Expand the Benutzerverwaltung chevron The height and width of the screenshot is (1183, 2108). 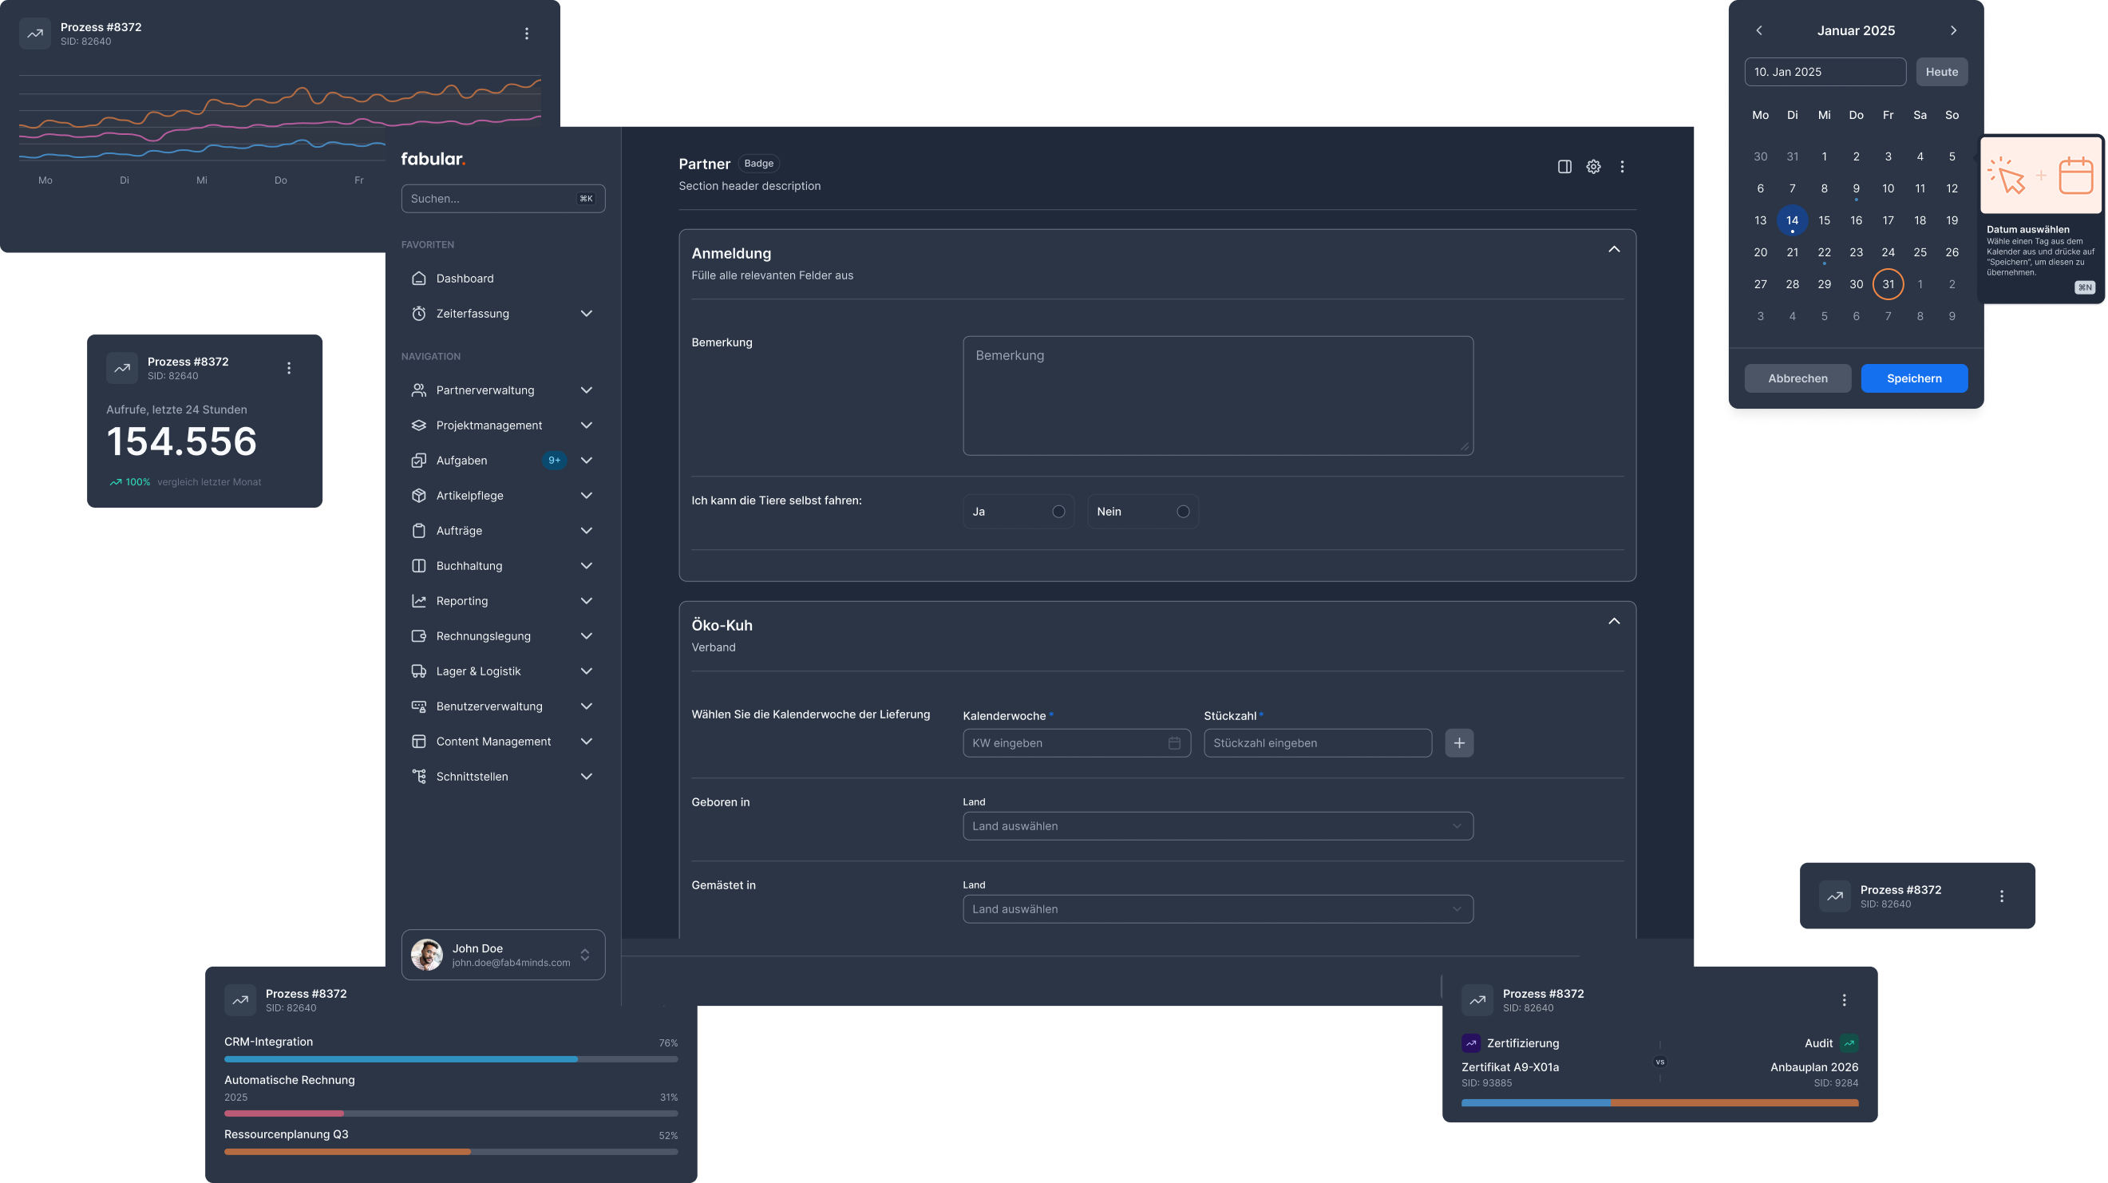tap(586, 706)
